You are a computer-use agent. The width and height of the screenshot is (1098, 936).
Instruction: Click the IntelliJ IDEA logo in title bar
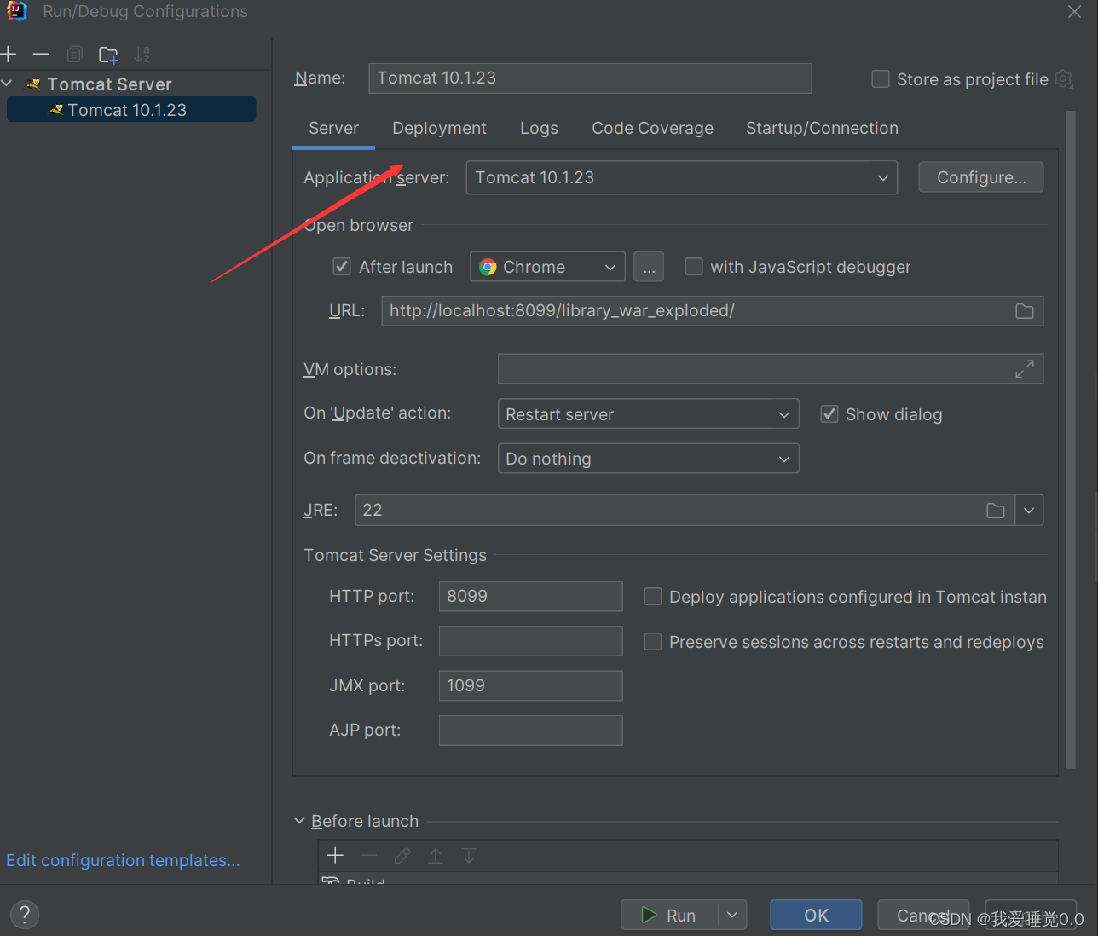click(x=17, y=11)
